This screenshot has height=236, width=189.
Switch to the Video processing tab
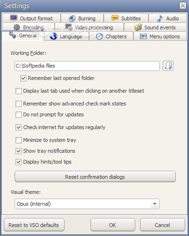click(89, 27)
